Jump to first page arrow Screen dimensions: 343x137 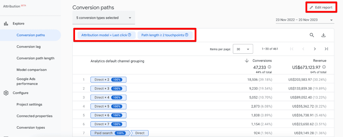[x=292, y=49]
